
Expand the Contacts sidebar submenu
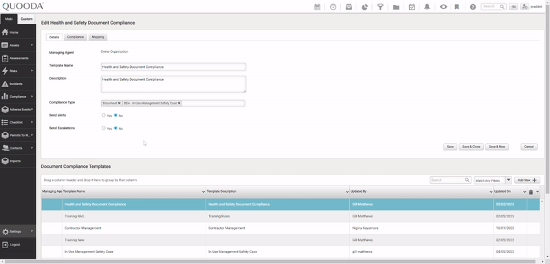pos(32,148)
